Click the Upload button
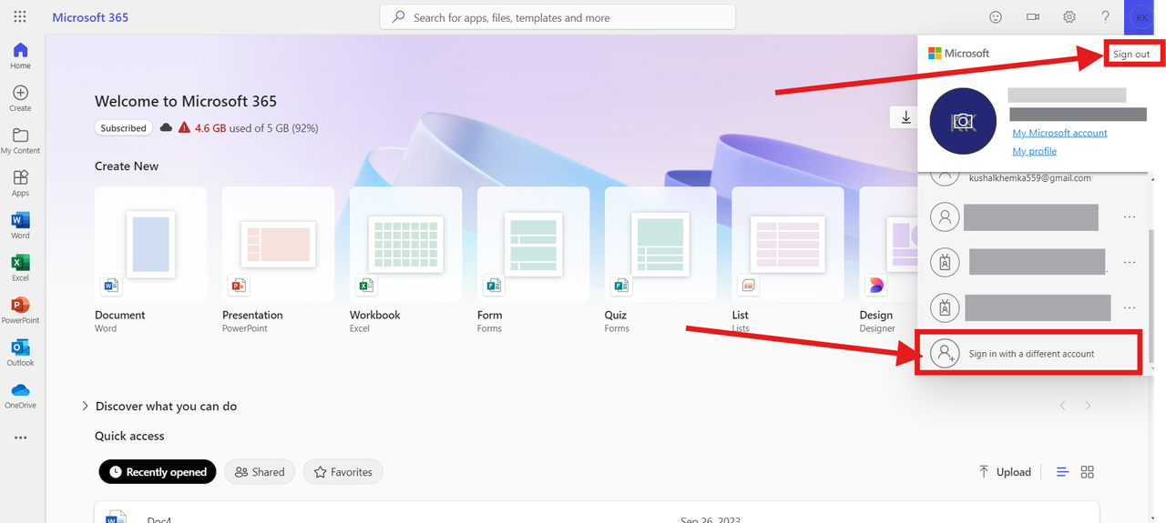Image resolution: width=1166 pixels, height=523 pixels. 1005,472
